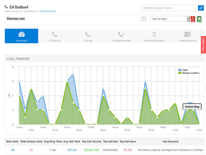Open the calendar date picker icon

tap(144, 19)
